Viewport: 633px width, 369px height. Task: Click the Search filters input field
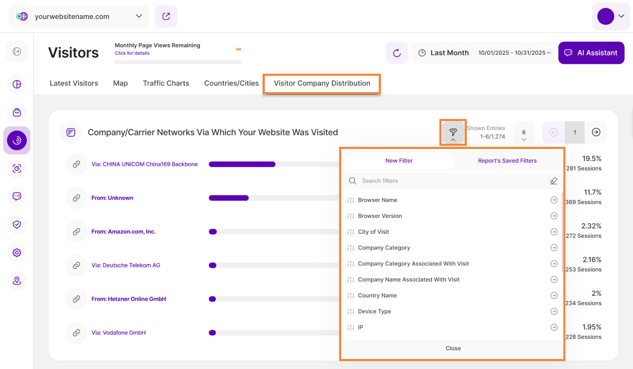(448, 181)
